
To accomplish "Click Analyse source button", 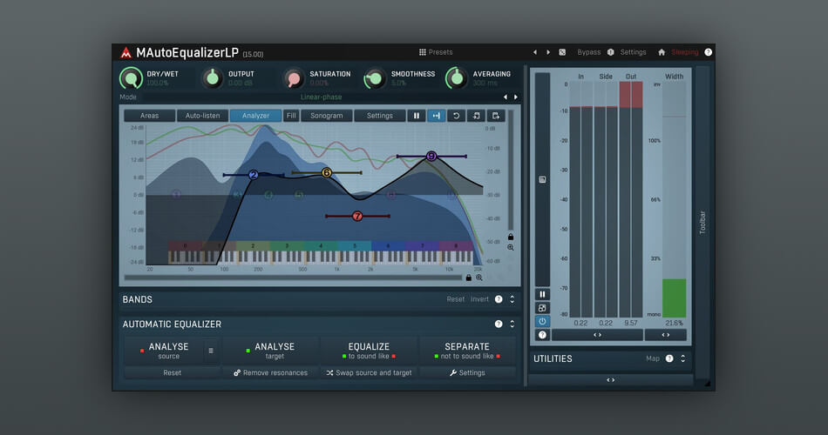I will point(164,351).
